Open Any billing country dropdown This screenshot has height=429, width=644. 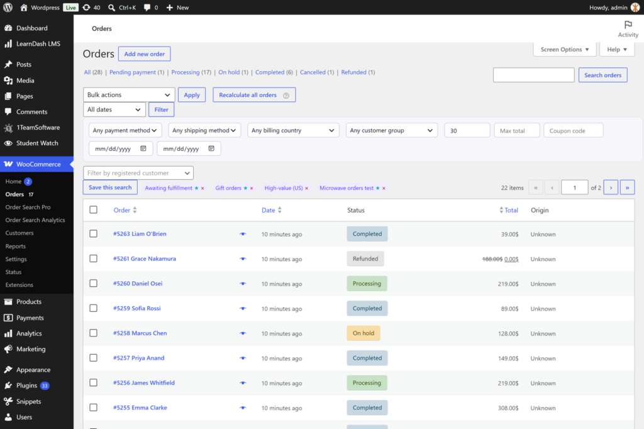(x=293, y=130)
